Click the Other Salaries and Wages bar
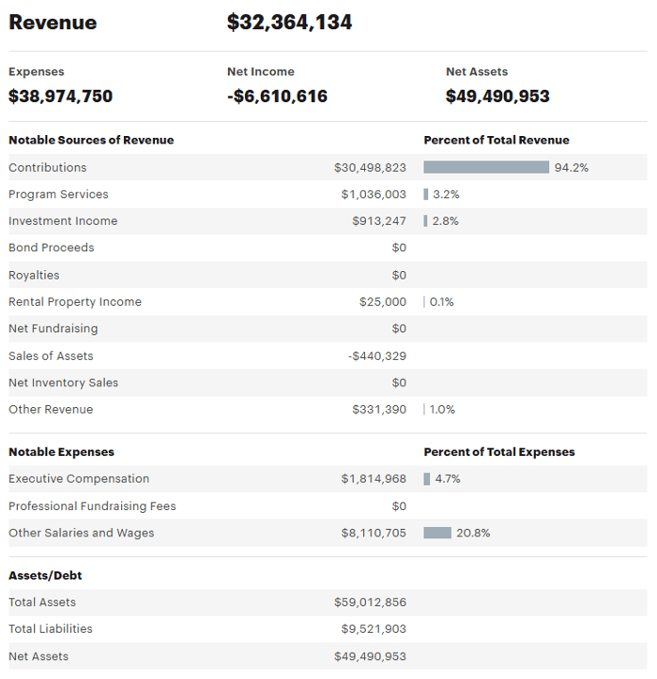 pyautogui.click(x=437, y=533)
